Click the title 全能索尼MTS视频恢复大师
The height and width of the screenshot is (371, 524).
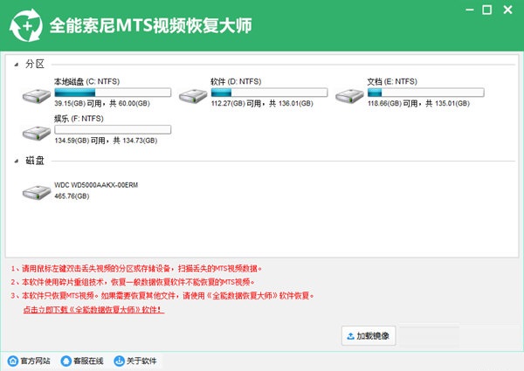pos(151,25)
